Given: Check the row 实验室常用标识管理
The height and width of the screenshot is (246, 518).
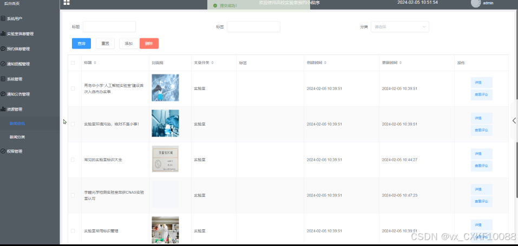Looking at the screenshot, I should (x=73, y=230).
